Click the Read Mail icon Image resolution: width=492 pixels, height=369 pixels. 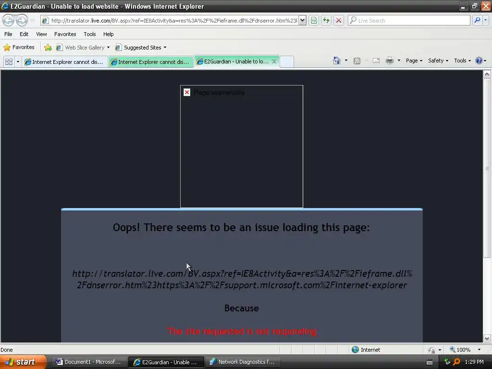pos(376,61)
